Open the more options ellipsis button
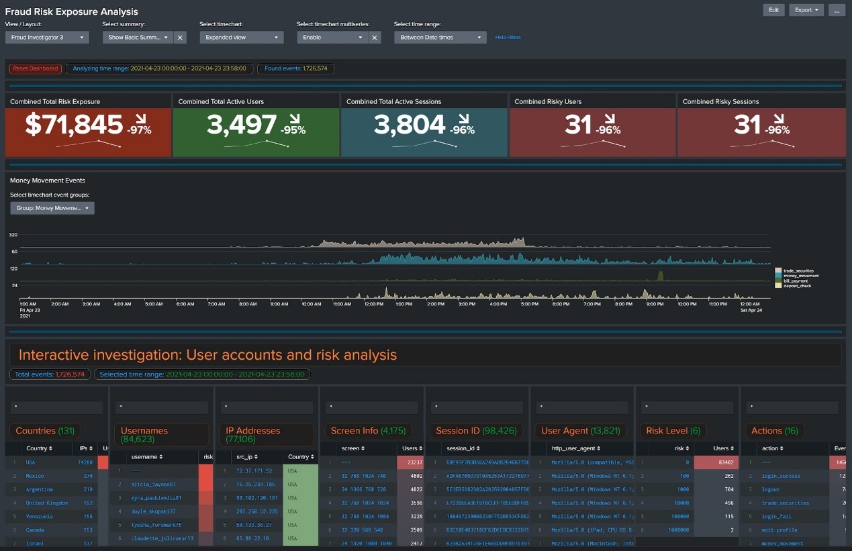Viewport: 852px width, 551px height. pos(837,10)
